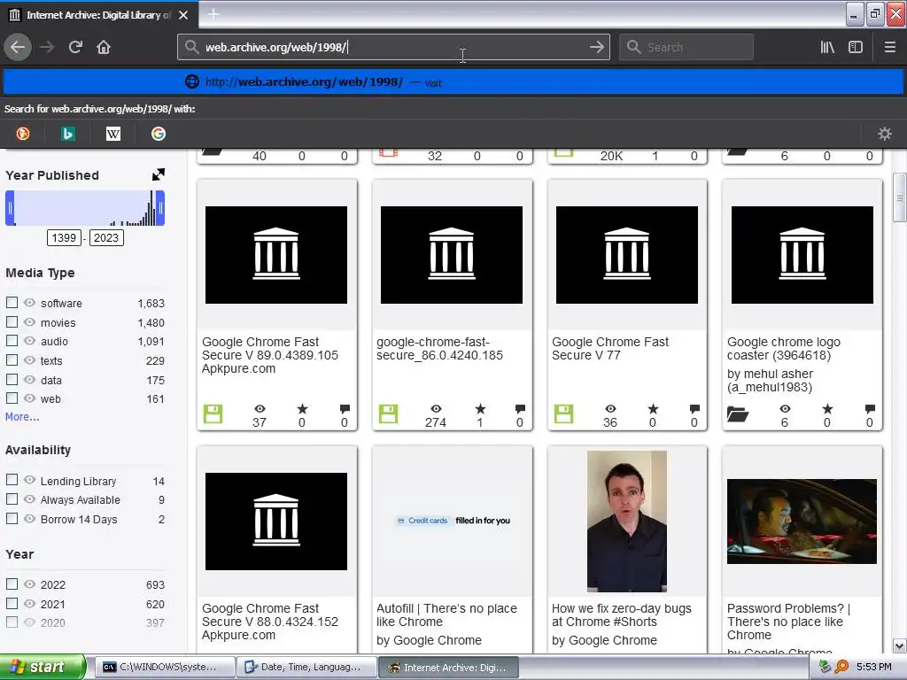Search with Google engine icon
The width and height of the screenshot is (907, 680).
(159, 134)
